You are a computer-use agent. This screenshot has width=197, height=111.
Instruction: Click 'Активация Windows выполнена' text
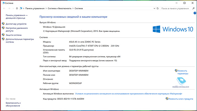(x=58, y=94)
